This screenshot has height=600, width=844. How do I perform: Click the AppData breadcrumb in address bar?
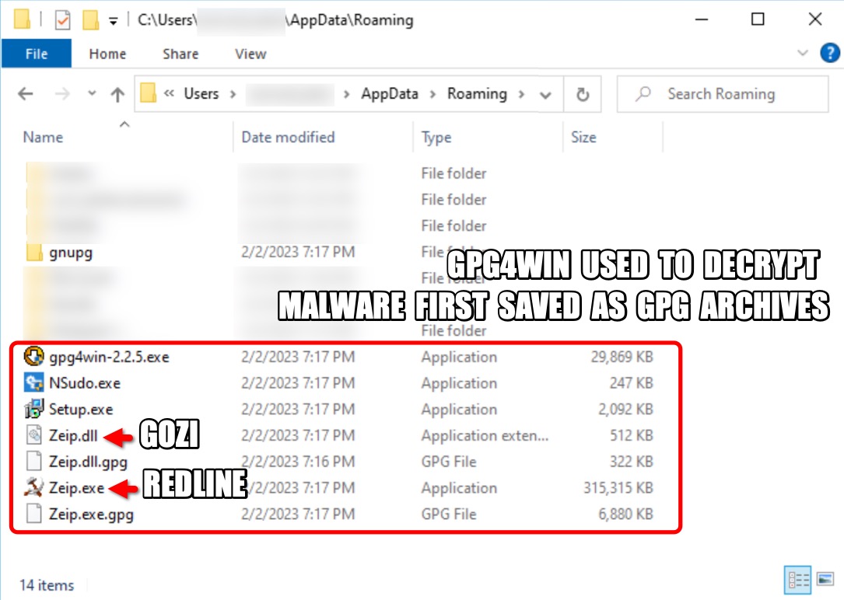(x=389, y=94)
